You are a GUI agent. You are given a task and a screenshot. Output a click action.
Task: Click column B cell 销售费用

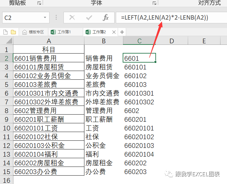104,58
